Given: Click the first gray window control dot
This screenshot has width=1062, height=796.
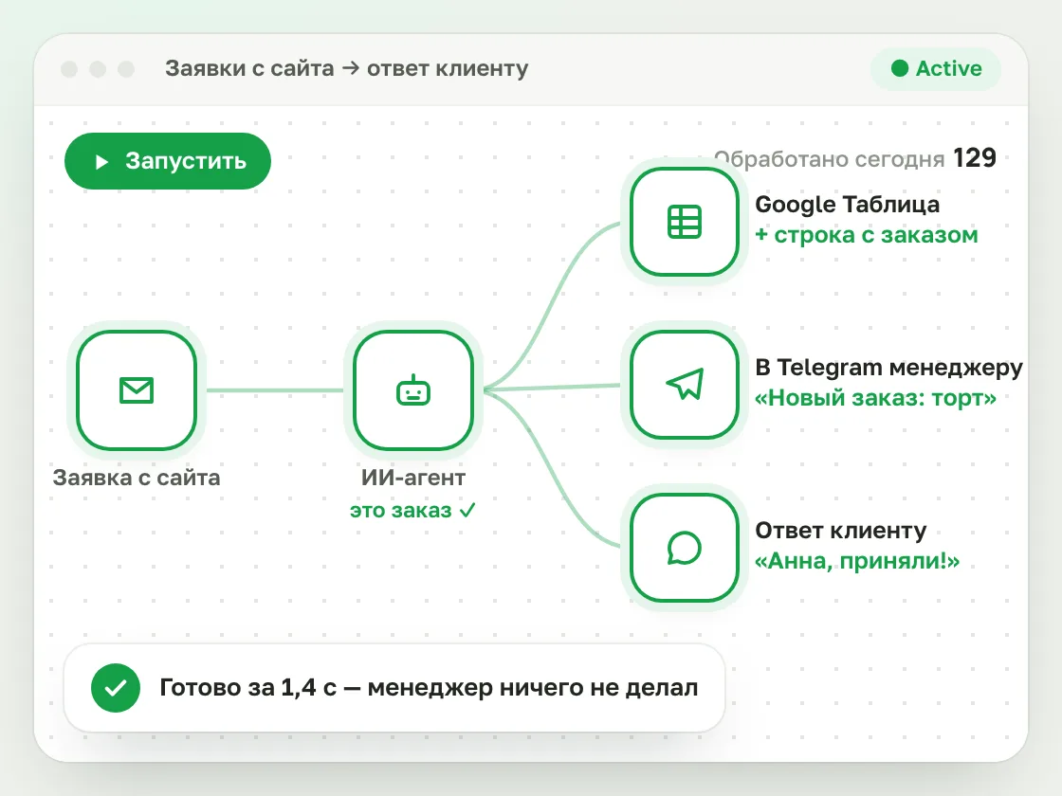Looking at the screenshot, I should [69, 69].
